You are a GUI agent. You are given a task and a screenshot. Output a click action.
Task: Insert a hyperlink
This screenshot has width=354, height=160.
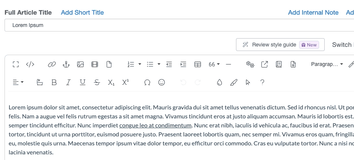[x=52, y=64]
